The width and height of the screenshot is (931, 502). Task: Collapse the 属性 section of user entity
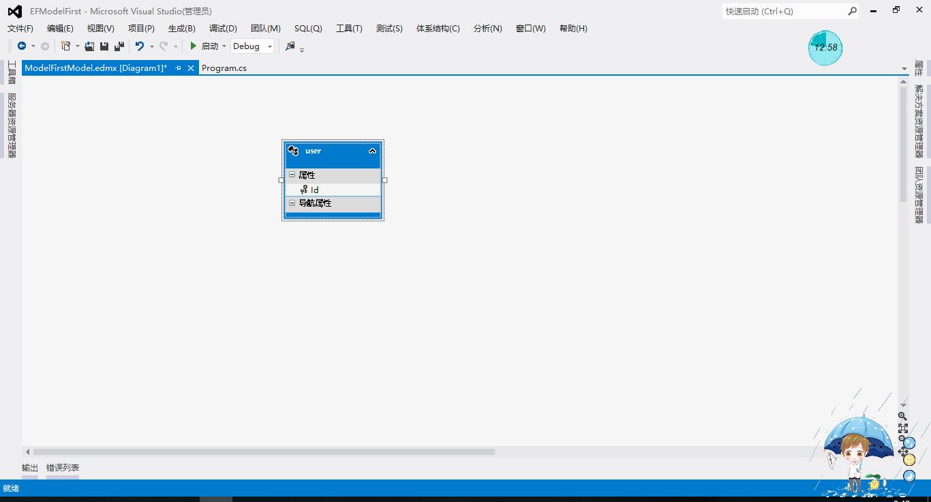292,175
